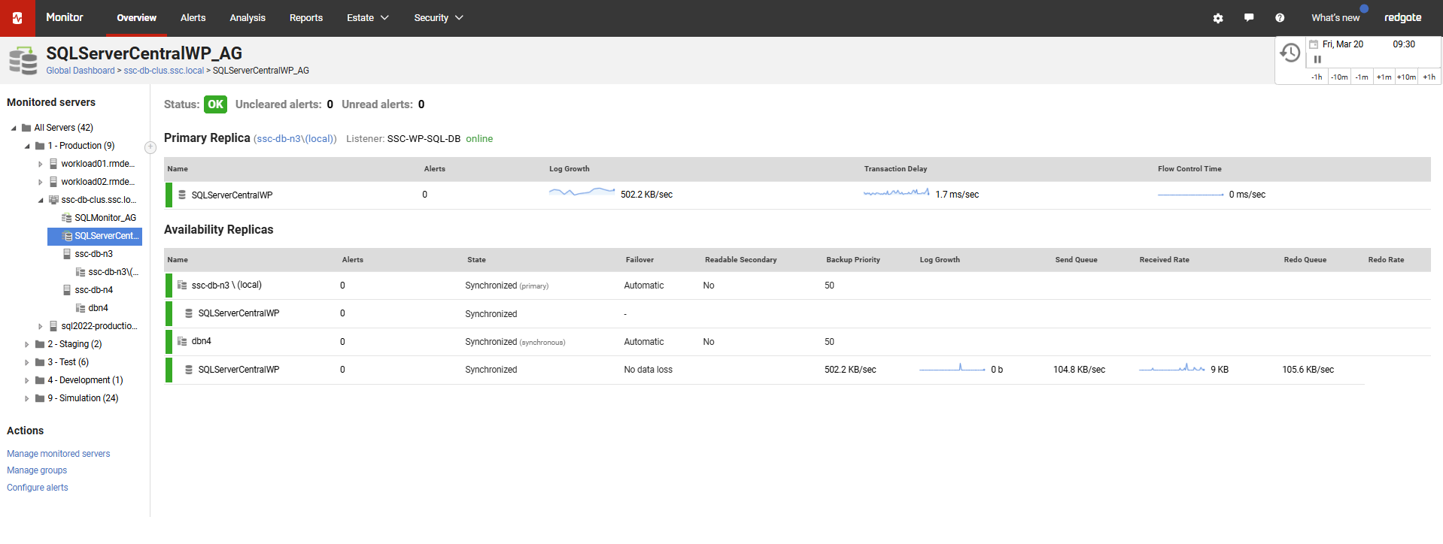1443x544 pixels.
Task: Open the Estate dropdown menu
Action: click(367, 18)
